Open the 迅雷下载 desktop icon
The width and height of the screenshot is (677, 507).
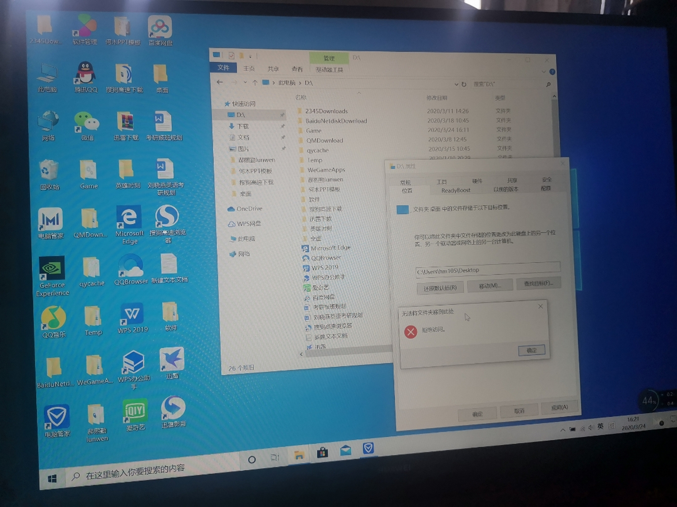pyautogui.click(x=126, y=126)
